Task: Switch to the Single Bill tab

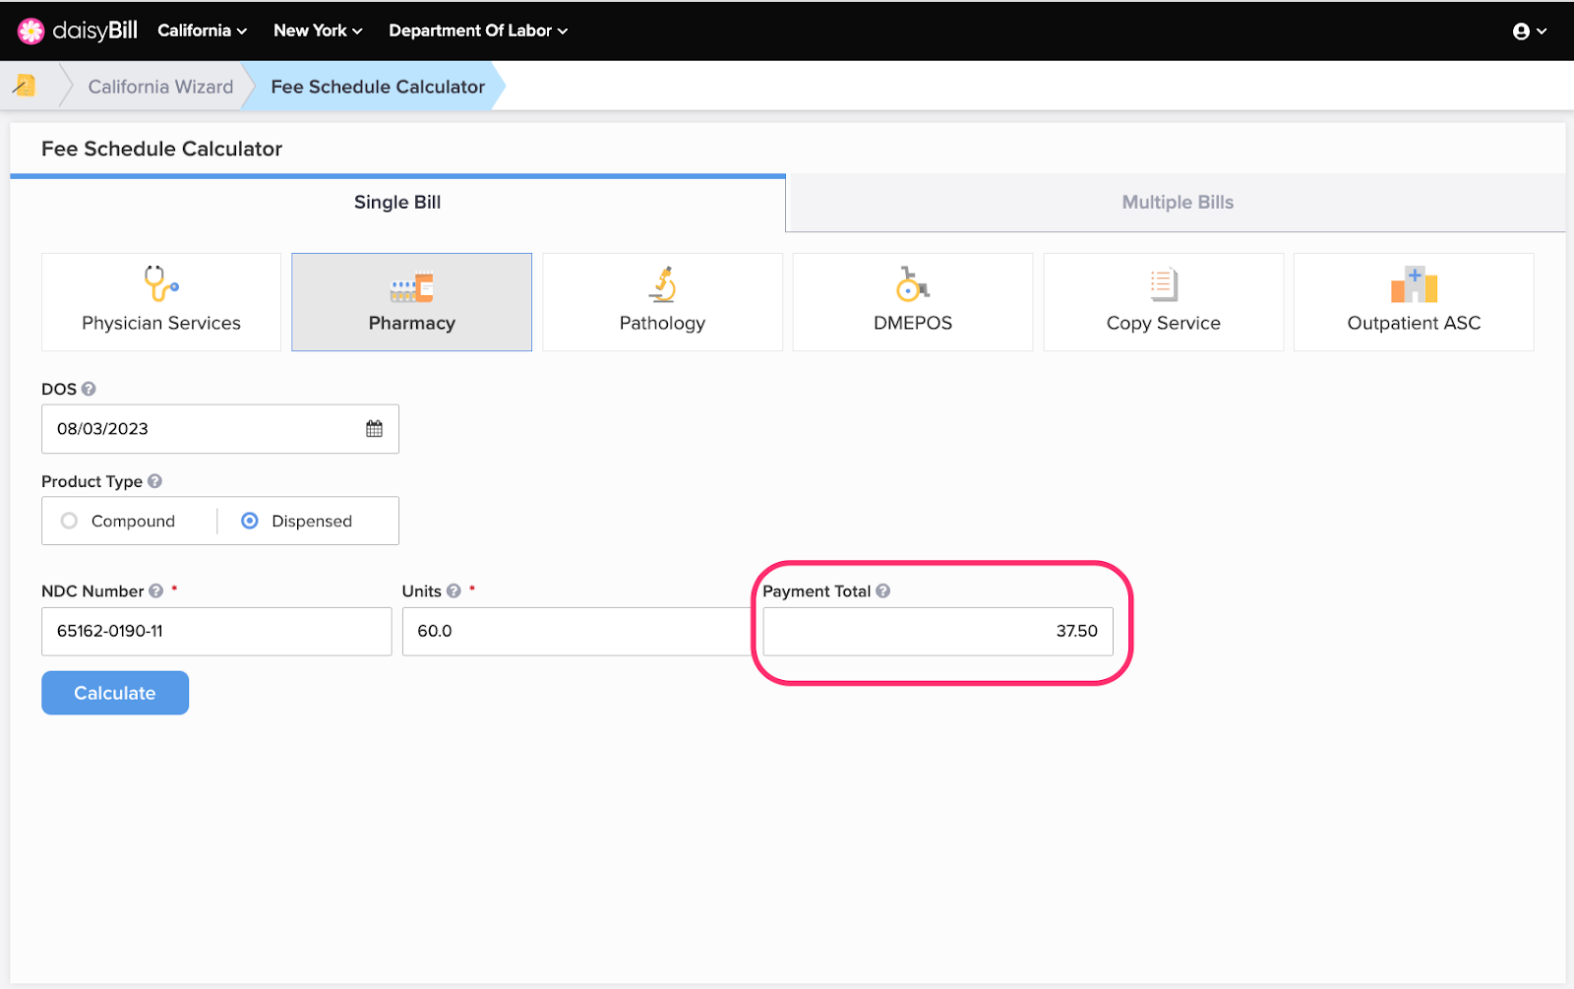Action: tap(397, 203)
